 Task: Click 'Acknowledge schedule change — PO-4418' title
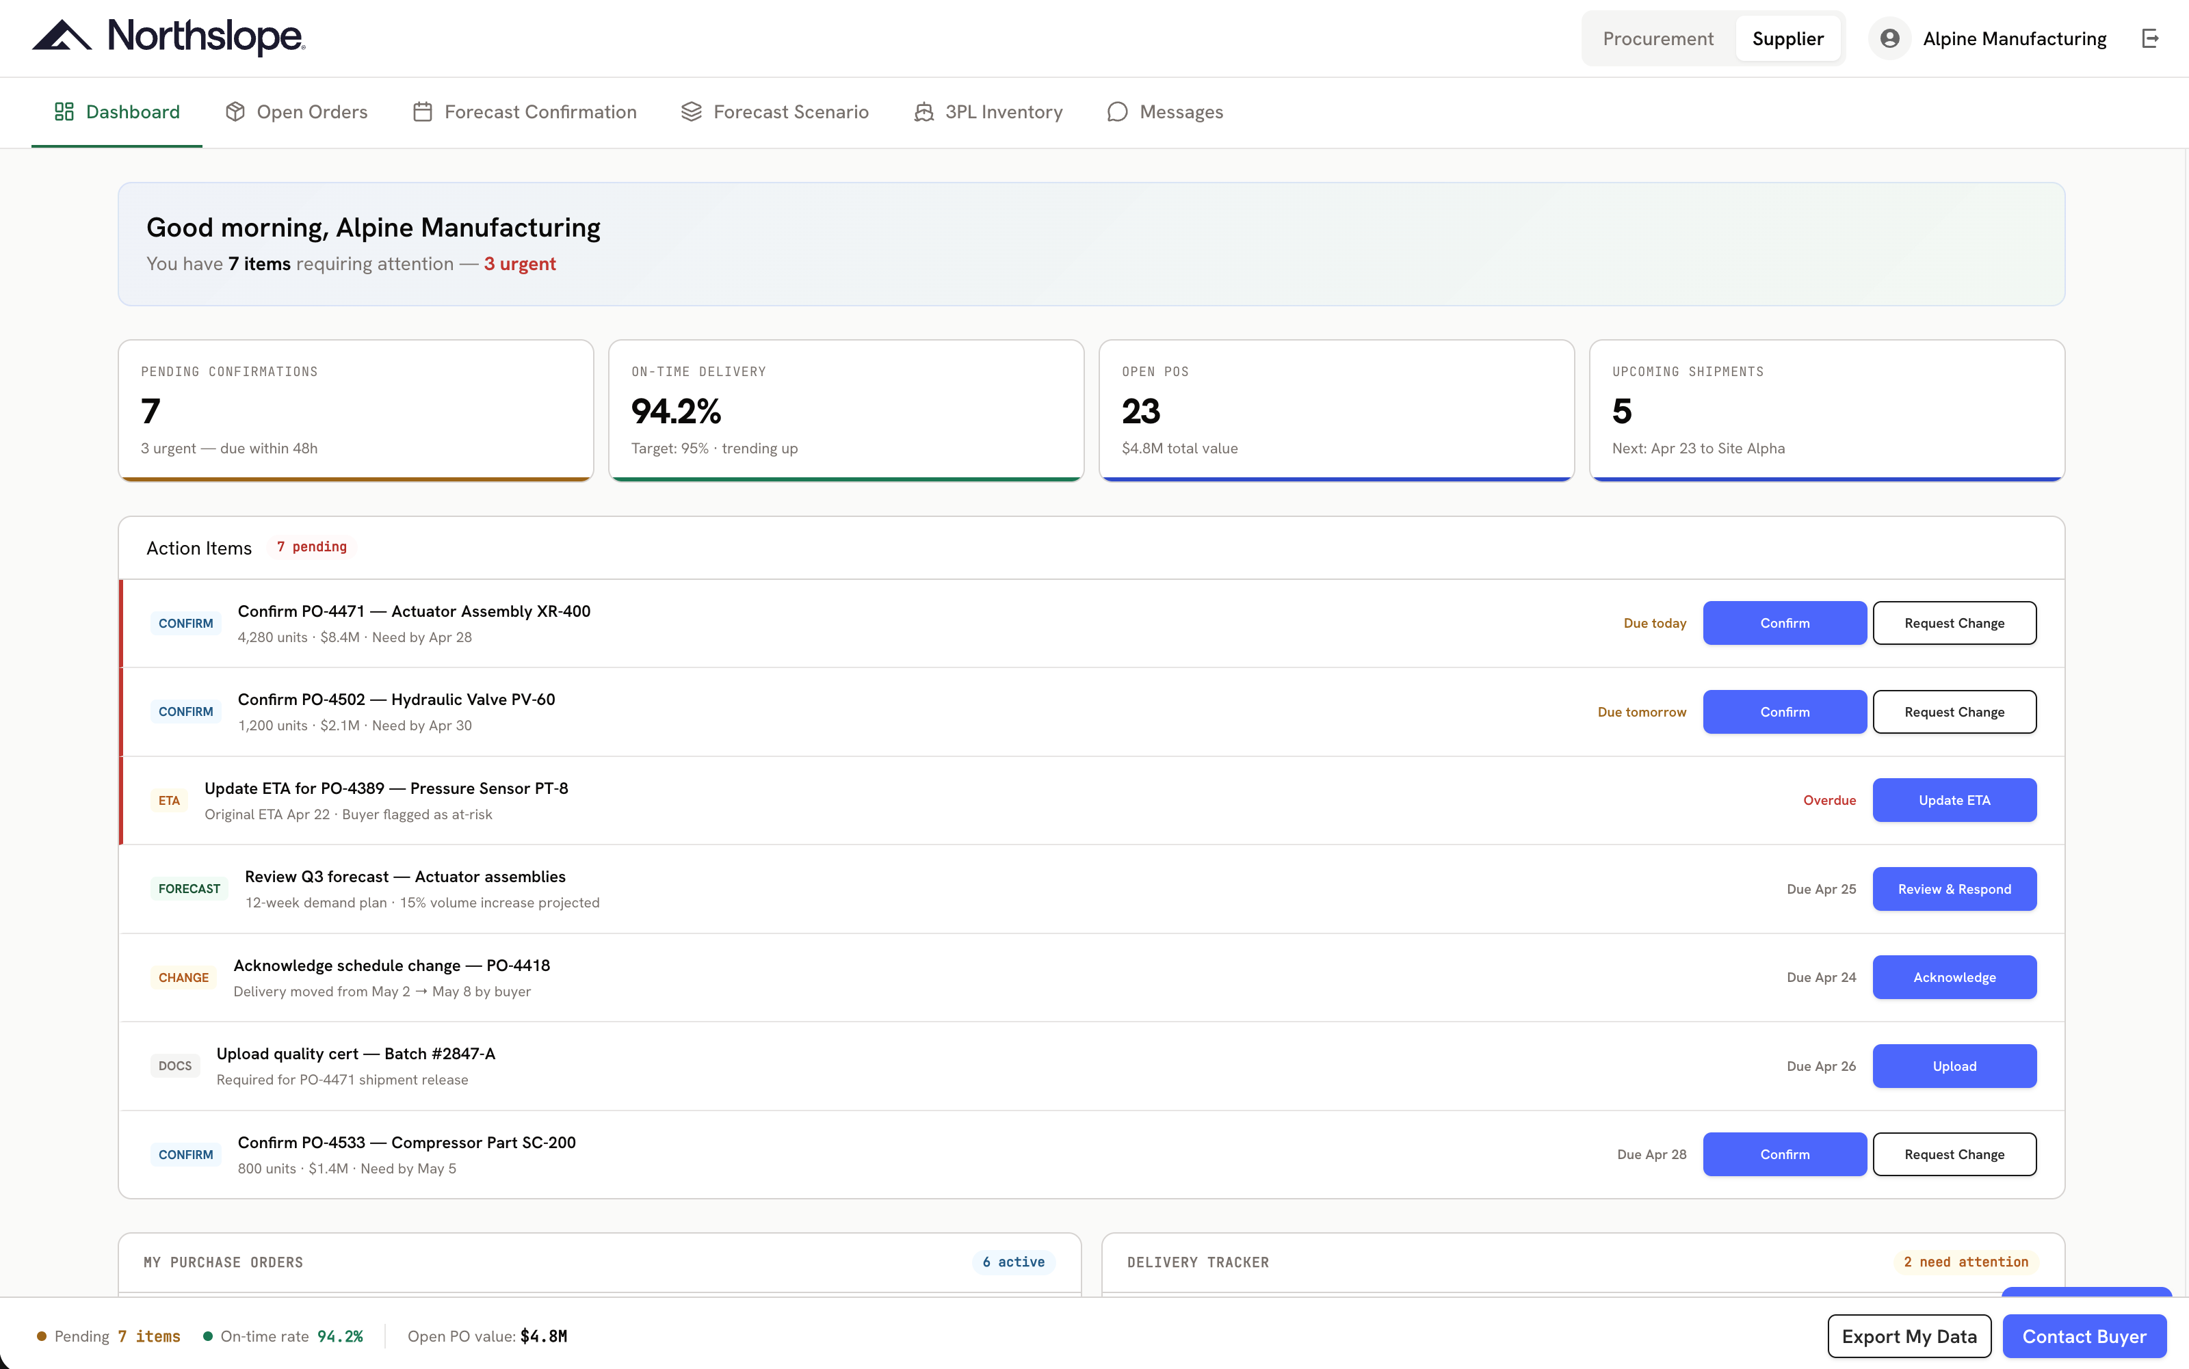click(x=391, y=965)
